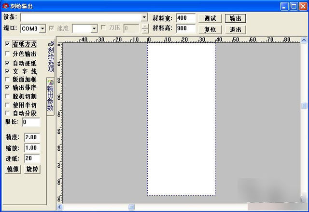This screenshot has width=309, height=212.
Task: Click the 材料宽 width input field
Action: 185,18
